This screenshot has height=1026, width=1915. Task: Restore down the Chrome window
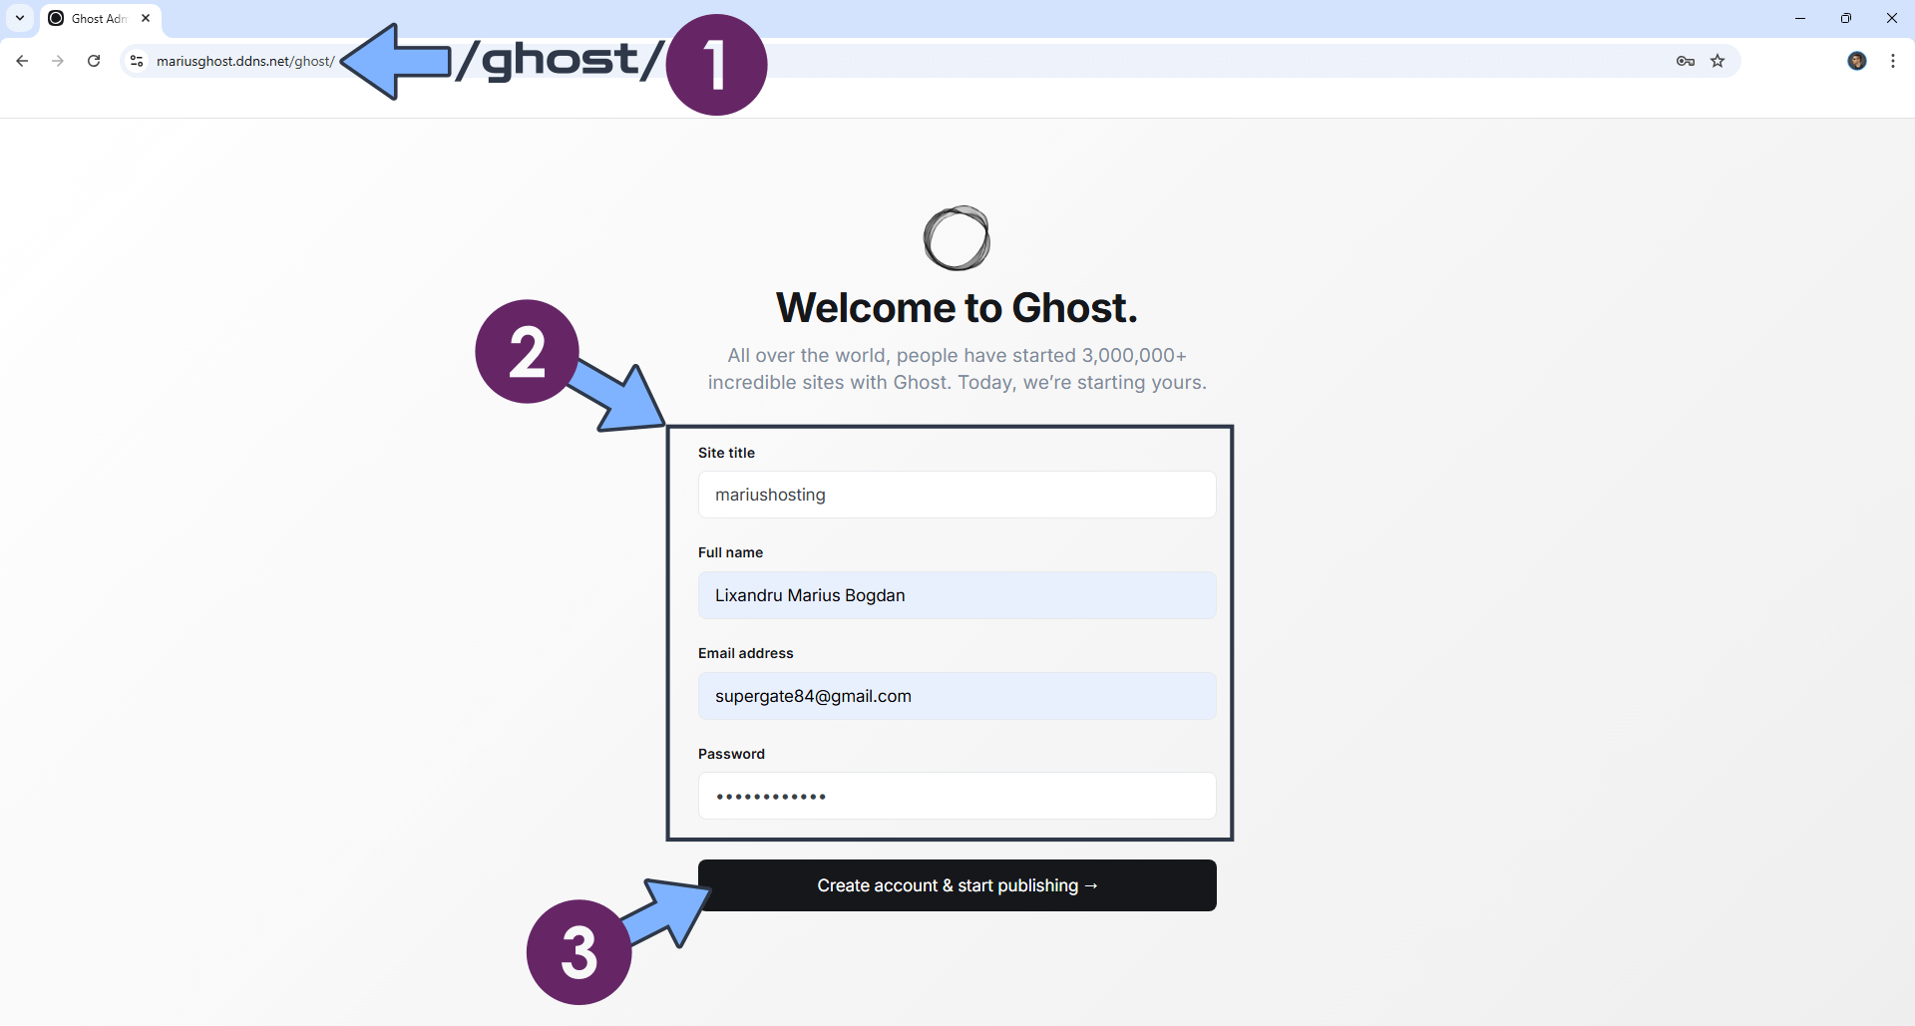1846,18
